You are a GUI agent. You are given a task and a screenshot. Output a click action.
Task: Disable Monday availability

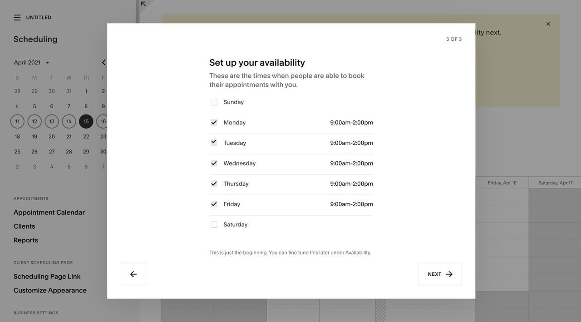point(214,122)
